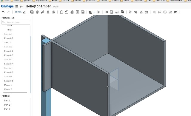Select the Chamfer tool
This screenshot has width=191, height=116.
pos(67,12)
